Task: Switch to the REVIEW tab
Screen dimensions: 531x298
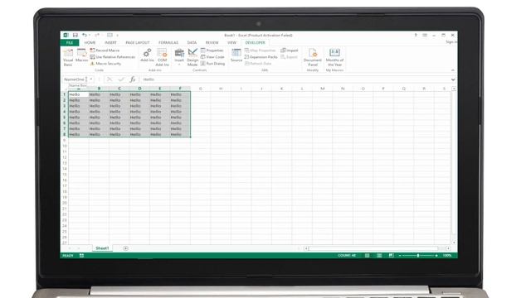Action: click(212, 42)
